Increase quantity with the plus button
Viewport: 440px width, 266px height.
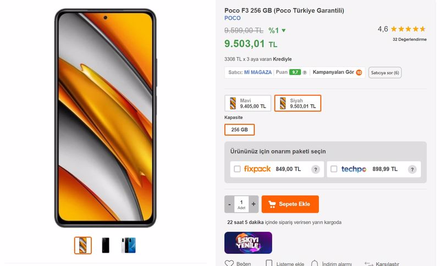coord(254,204)
